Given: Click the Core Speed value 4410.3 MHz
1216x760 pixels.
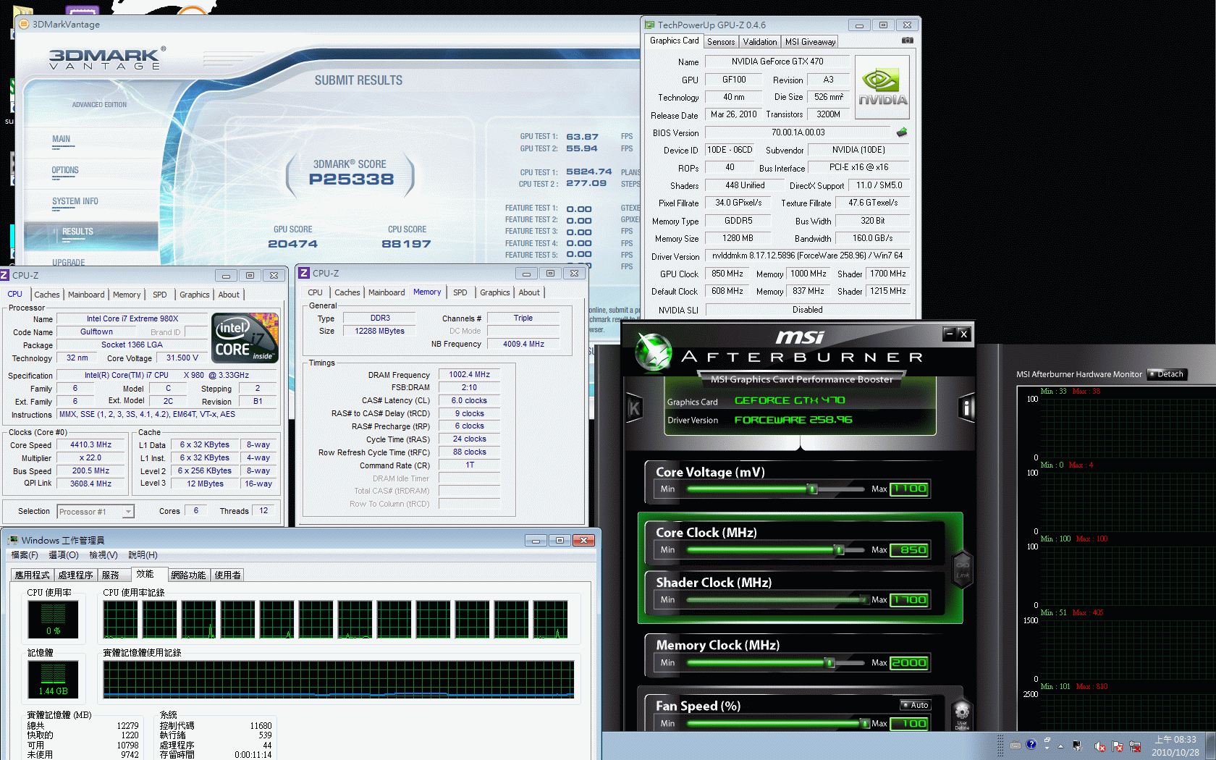Looking at the screenshot, I should (90, 445).
